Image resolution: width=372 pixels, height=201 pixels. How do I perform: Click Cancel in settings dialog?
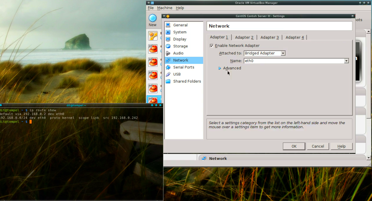(318, 146)
